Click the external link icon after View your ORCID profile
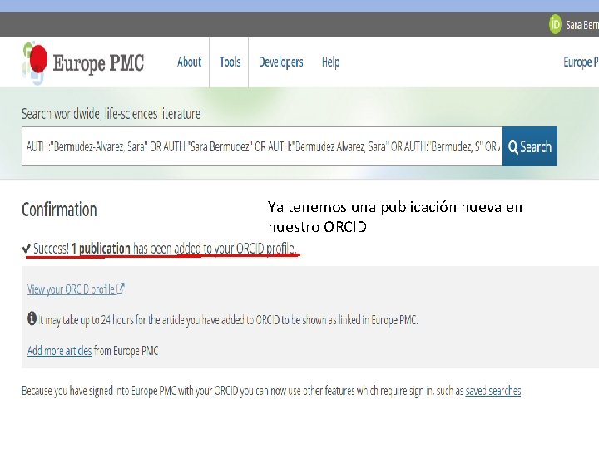599x449 pixels. tap(121, 289)
